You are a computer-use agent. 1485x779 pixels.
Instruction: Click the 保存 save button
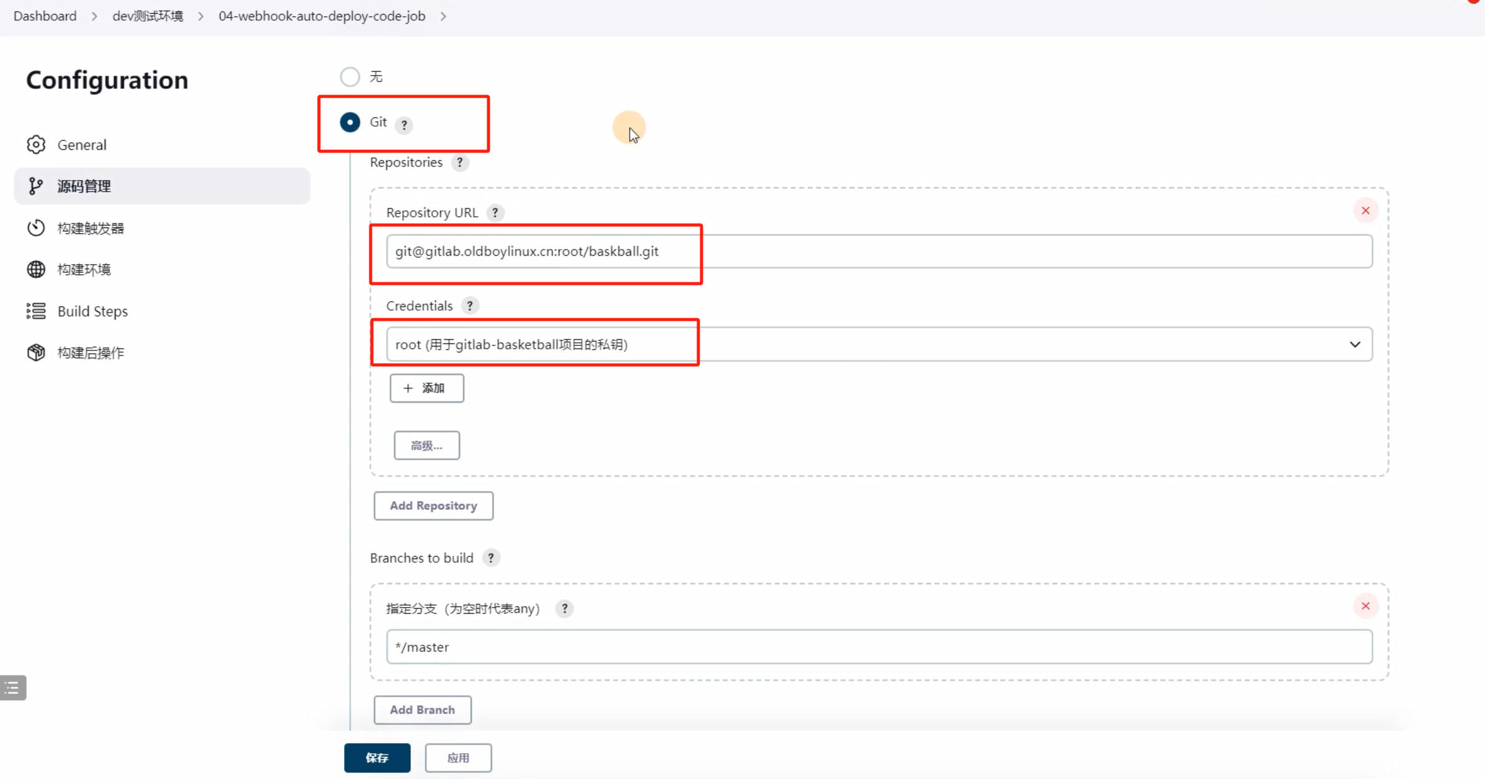[377, 758]
